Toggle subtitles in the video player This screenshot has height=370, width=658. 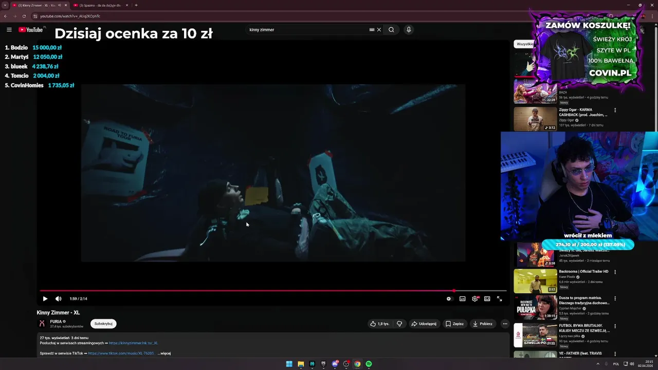tap(462, 299)
